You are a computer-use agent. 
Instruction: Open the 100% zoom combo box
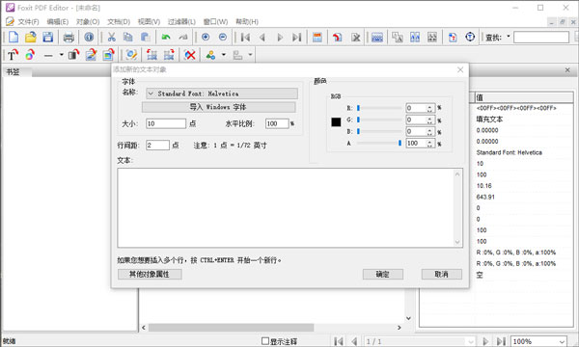click(x=538, y=341)
